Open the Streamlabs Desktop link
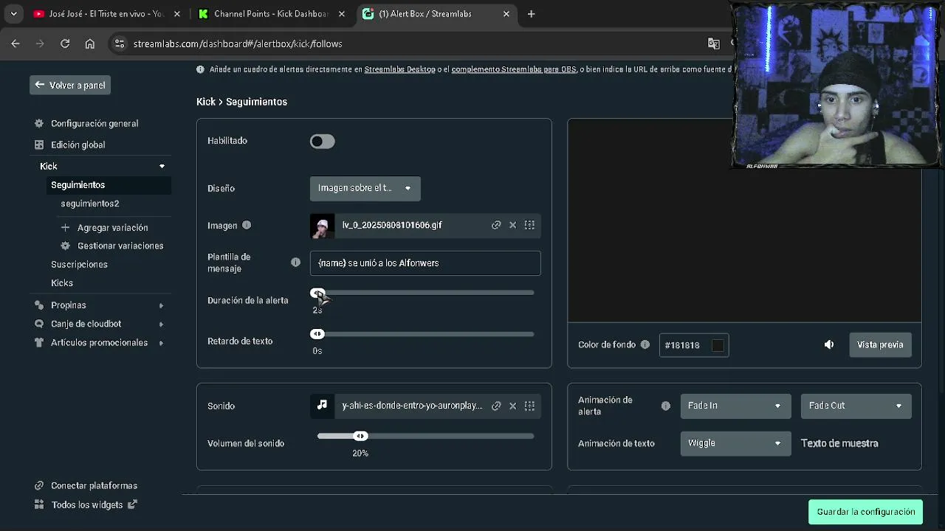 pyautogui.click(x=399, y=69)
